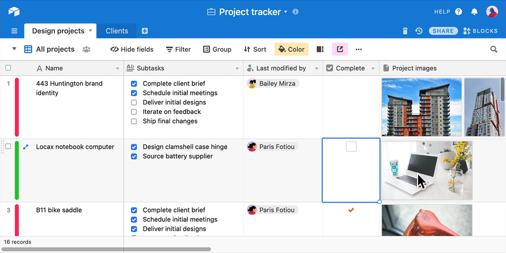Click the HELP label
Image resolution: width=506 pixels, height=253 pixels.
442,12
